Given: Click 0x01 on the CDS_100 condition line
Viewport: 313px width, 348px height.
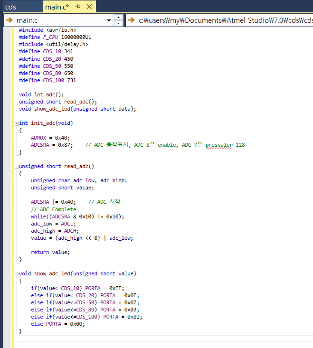Looking at the screenshot, I should [133, 317].
